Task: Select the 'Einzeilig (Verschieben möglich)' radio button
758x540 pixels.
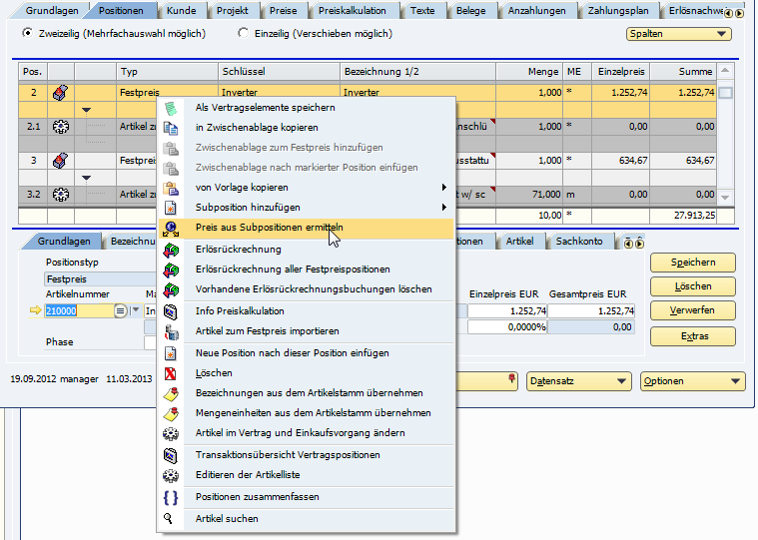Action: click(x=243, y=33)
